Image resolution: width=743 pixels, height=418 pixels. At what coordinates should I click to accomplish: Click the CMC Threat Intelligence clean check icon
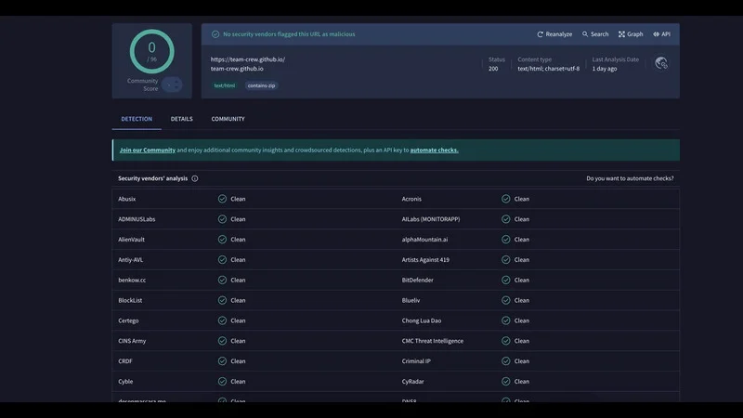[506, 341]
